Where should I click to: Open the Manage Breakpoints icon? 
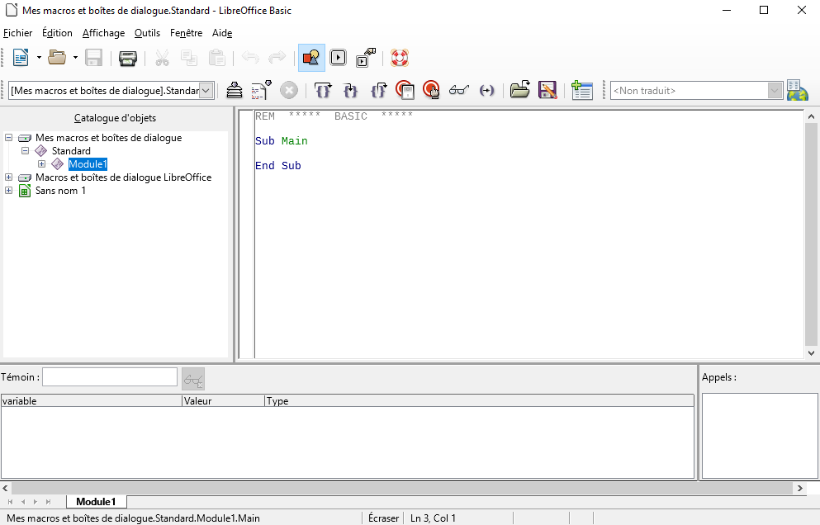tap(430, 91)
